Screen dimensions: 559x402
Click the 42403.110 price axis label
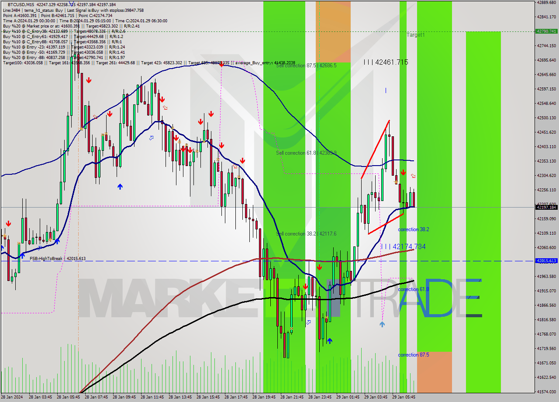point(546,147)
